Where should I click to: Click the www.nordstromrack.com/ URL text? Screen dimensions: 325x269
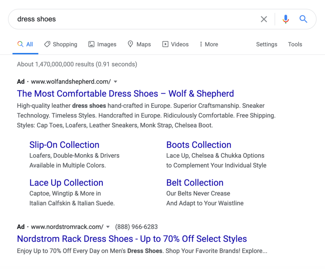click(67, 227)
